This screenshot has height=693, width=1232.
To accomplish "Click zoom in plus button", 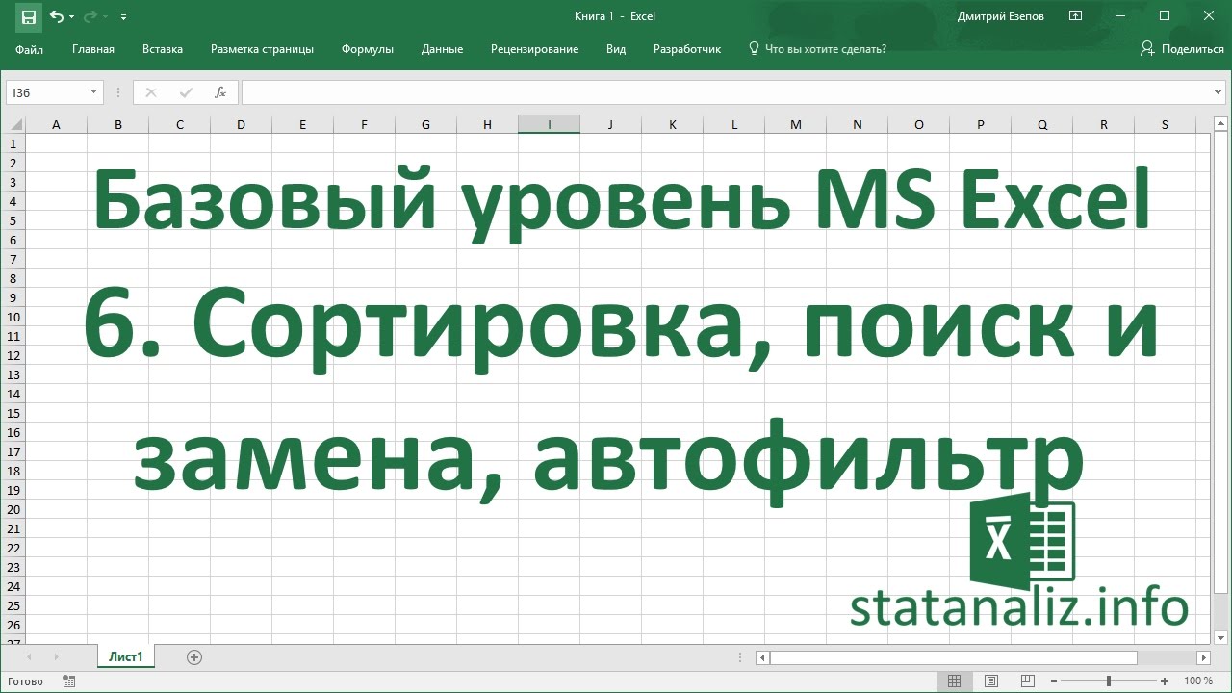I will (x=1165, y=680).
